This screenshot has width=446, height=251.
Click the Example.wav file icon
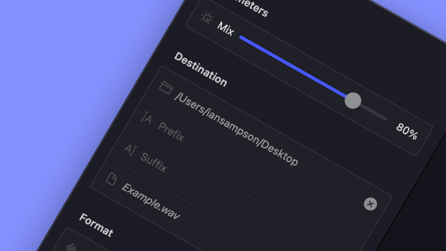point(111,179)
